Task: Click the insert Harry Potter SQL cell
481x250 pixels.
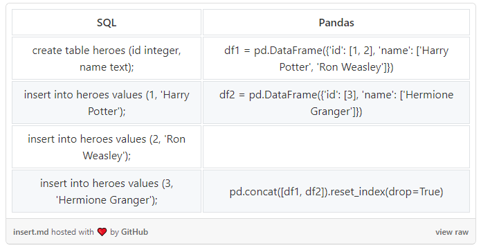Action: (x=107, y=102)
